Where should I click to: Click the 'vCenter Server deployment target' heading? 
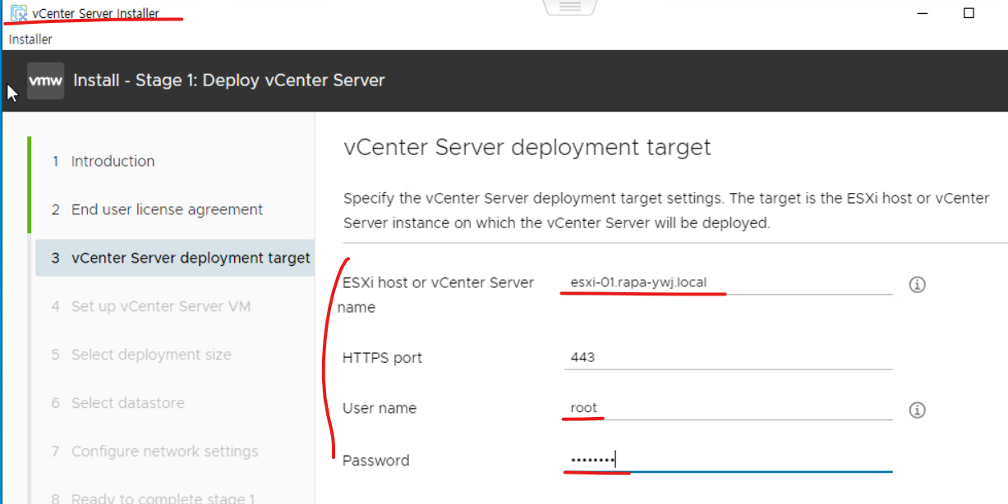pyautogui.click(x=527, y=148)
